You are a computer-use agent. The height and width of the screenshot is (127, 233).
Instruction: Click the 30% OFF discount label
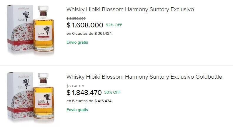coord(112,93)
